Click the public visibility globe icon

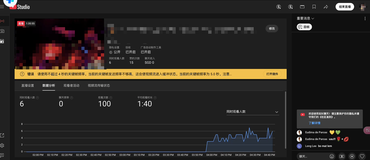pyautogui.click(x=111, y=52)
